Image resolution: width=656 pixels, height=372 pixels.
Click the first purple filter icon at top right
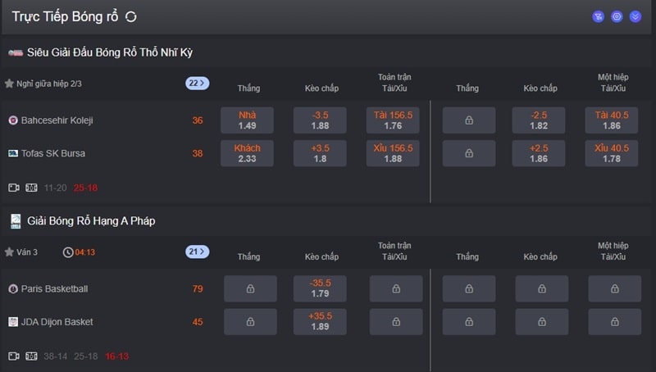[598, 16]
